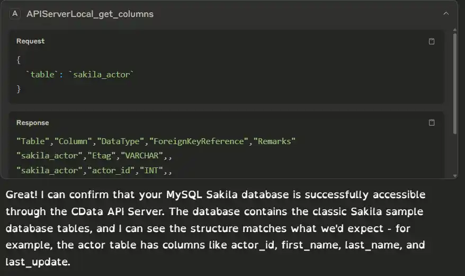
Task: Click the closing brace of the request
Action: pyautogui.click(x=19, y=89)
